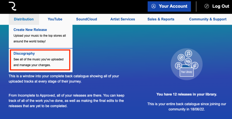Click the key icon beside Log Out
Image resolution: width=232 pixels, height=119 pixels.
(206, 6)
